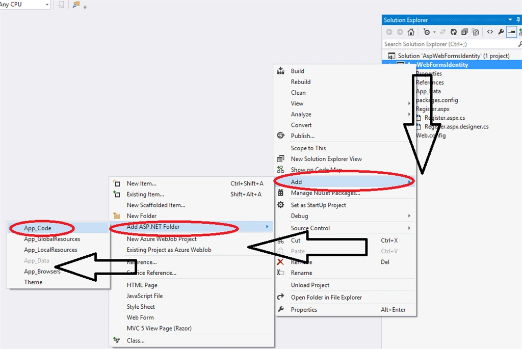Click the Class icon at the bottom of the submenu
522x349 pixels.
(117, 340)
